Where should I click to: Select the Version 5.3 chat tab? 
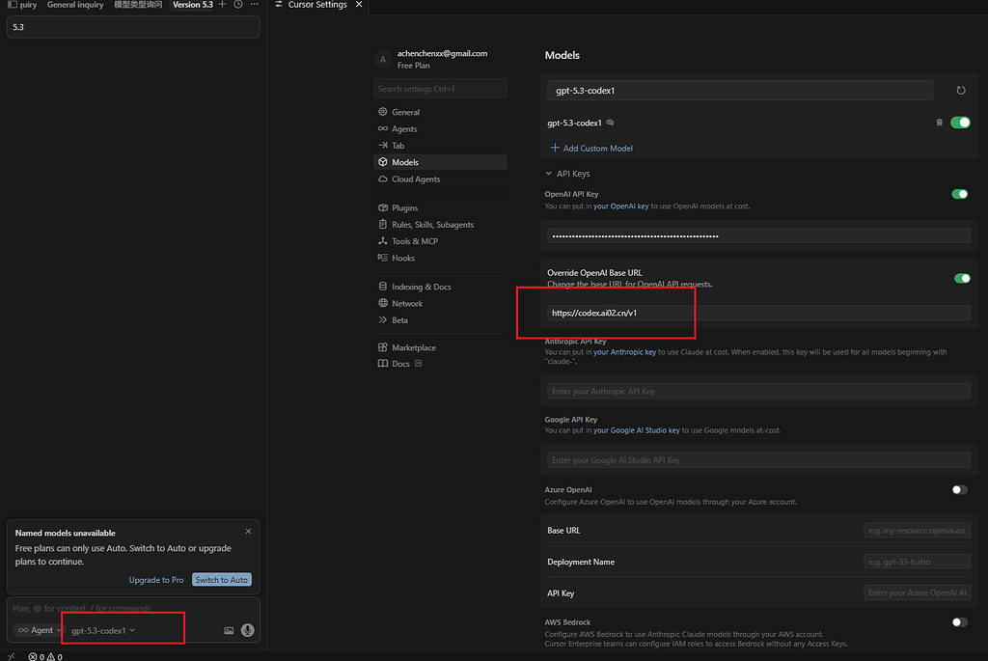click(193, 5)
